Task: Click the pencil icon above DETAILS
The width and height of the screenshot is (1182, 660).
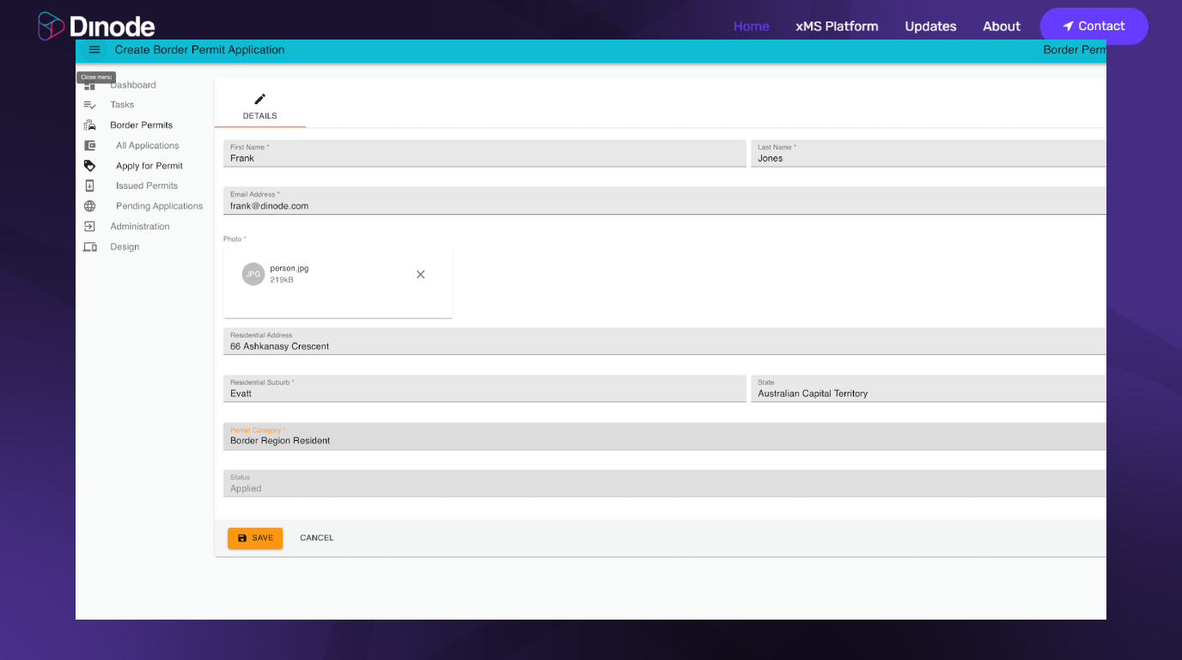Action: (x=260, y=97)
